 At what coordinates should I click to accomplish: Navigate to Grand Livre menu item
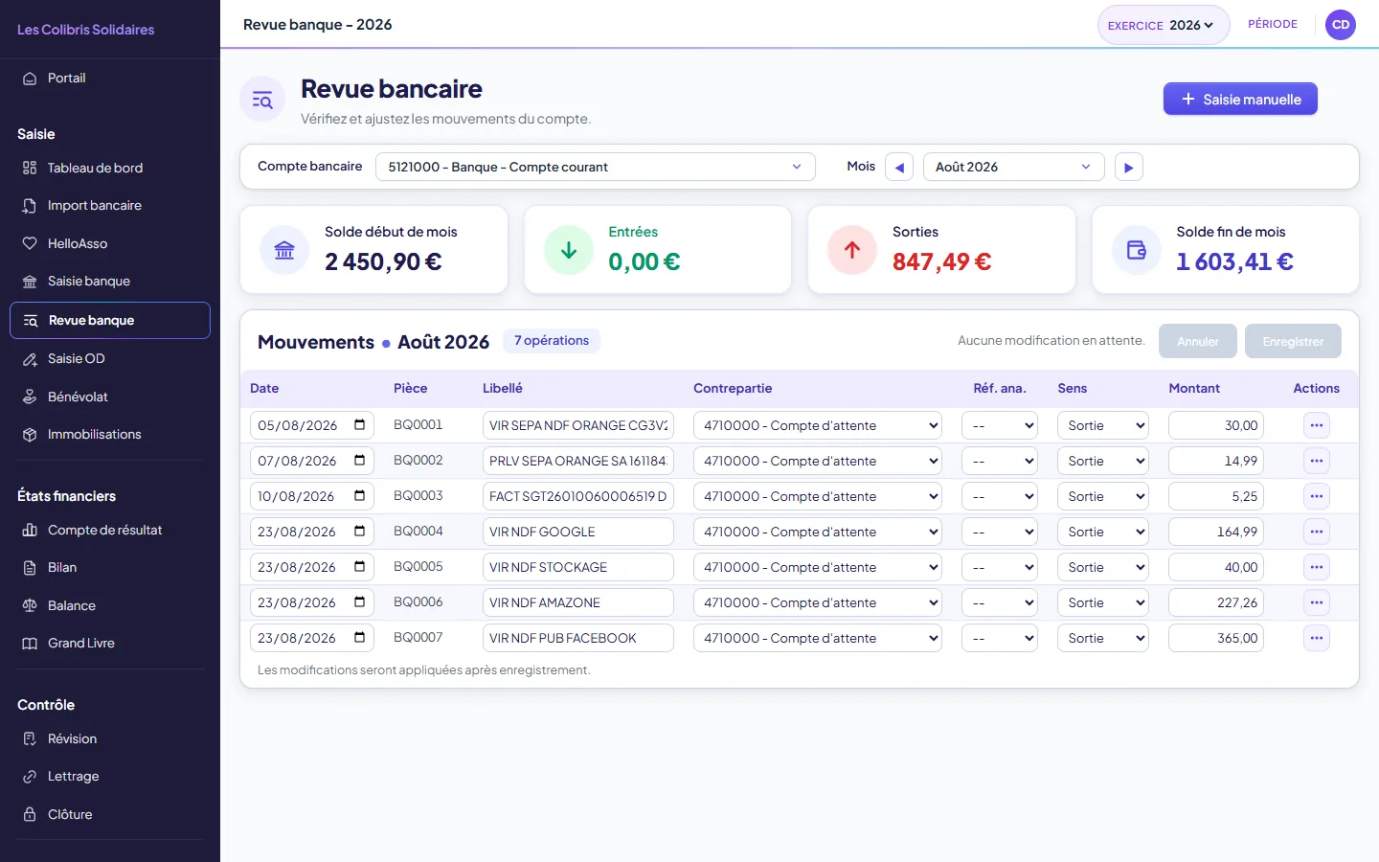[x=110, y=644]
